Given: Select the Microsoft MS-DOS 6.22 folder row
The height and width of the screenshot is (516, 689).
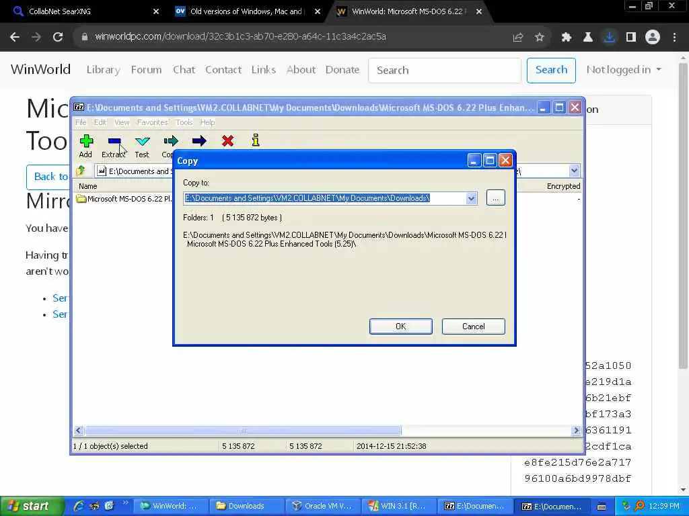Looking at the screenshot, I should pyautogui.click(x=124, y=199).
